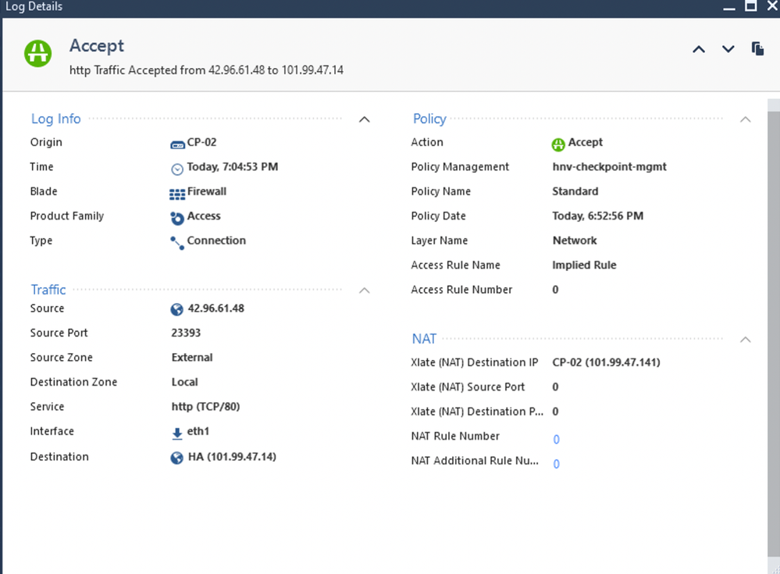Select policy management hnv-checkpoint-mgmt
Viewport: 780px width, 574px height.
tap(609, 166)
